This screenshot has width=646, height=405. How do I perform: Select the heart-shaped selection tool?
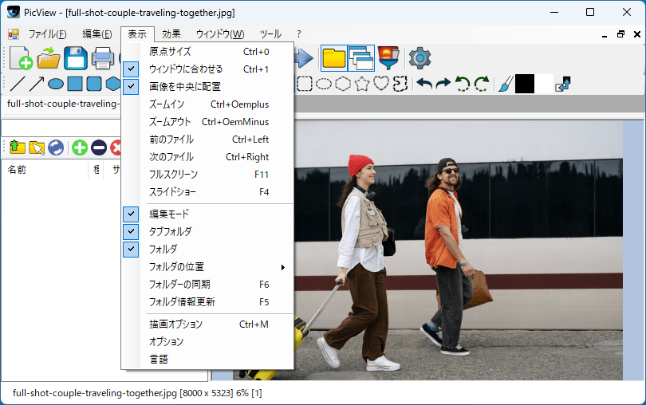tap(381, 84)
